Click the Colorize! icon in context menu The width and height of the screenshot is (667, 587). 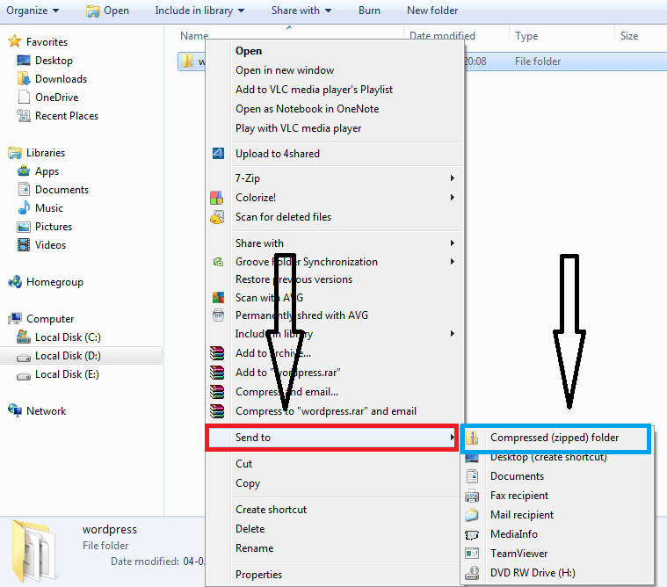pos(216,198)
